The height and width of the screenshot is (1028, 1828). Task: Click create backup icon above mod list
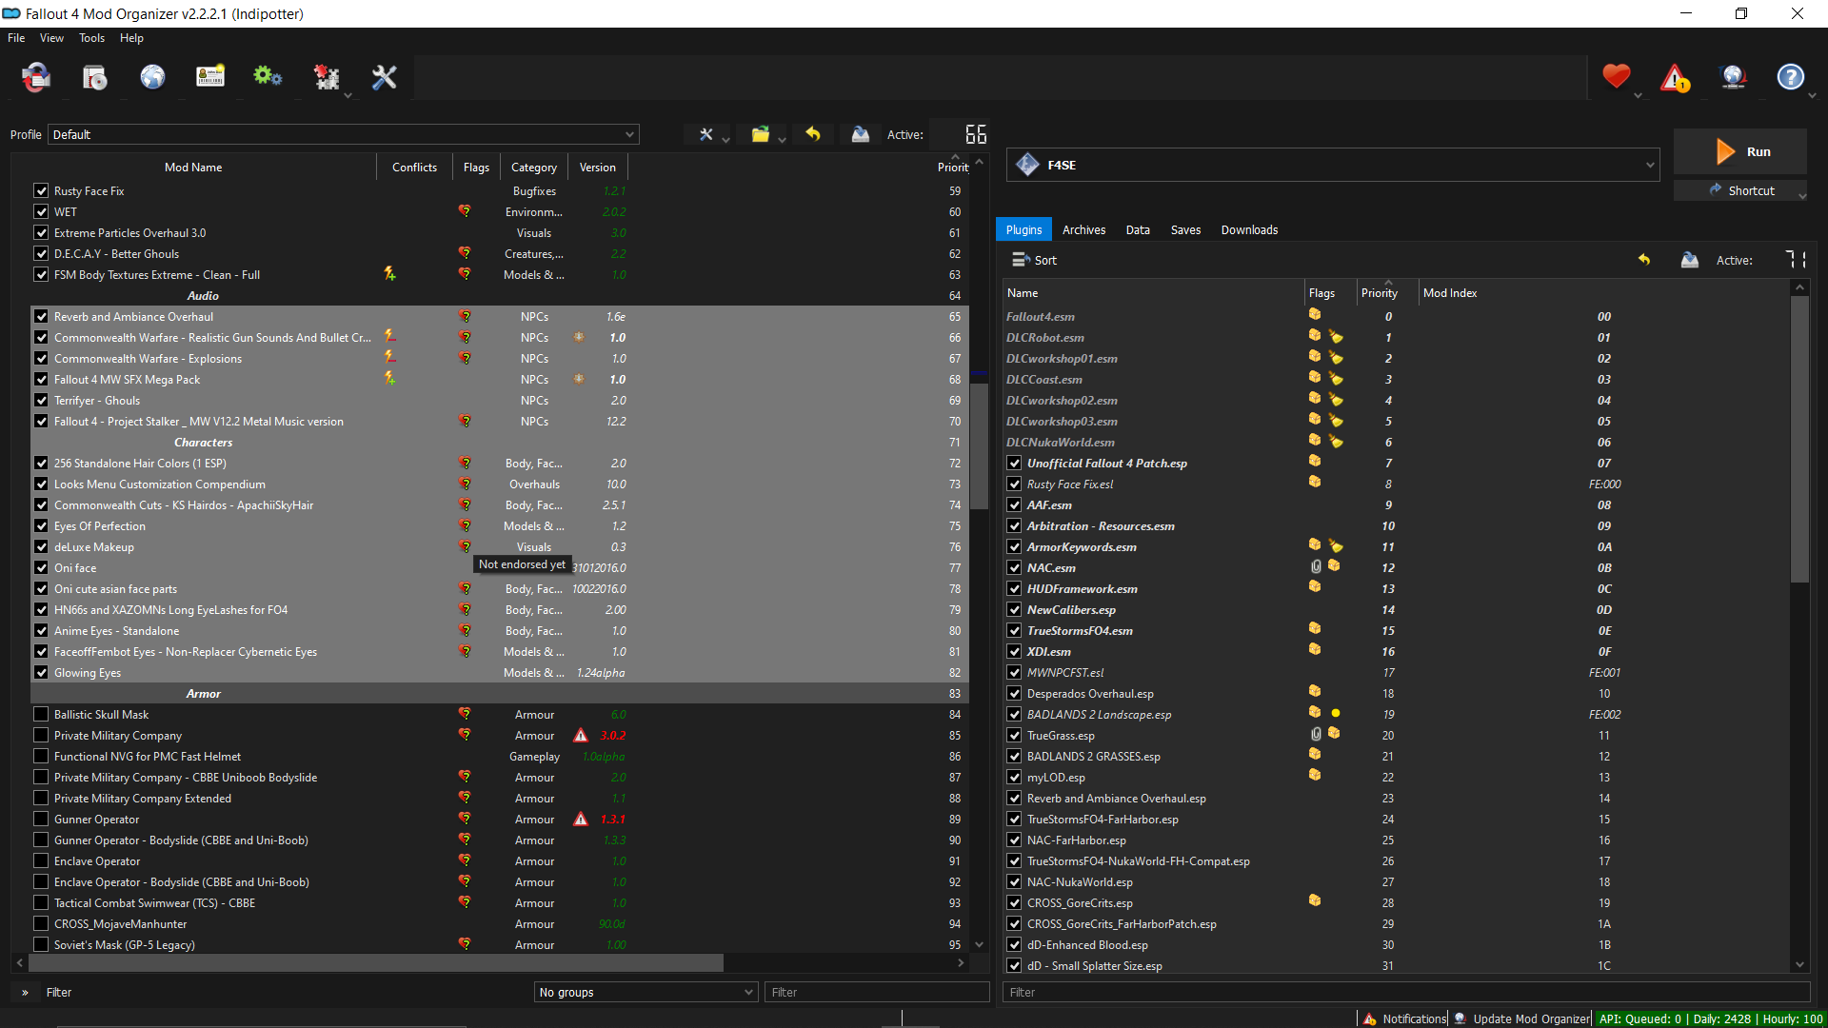pyautogui.click(x=861, y=134)
